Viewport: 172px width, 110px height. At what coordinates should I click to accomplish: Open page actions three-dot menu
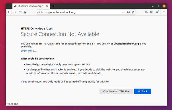(124, 12)
